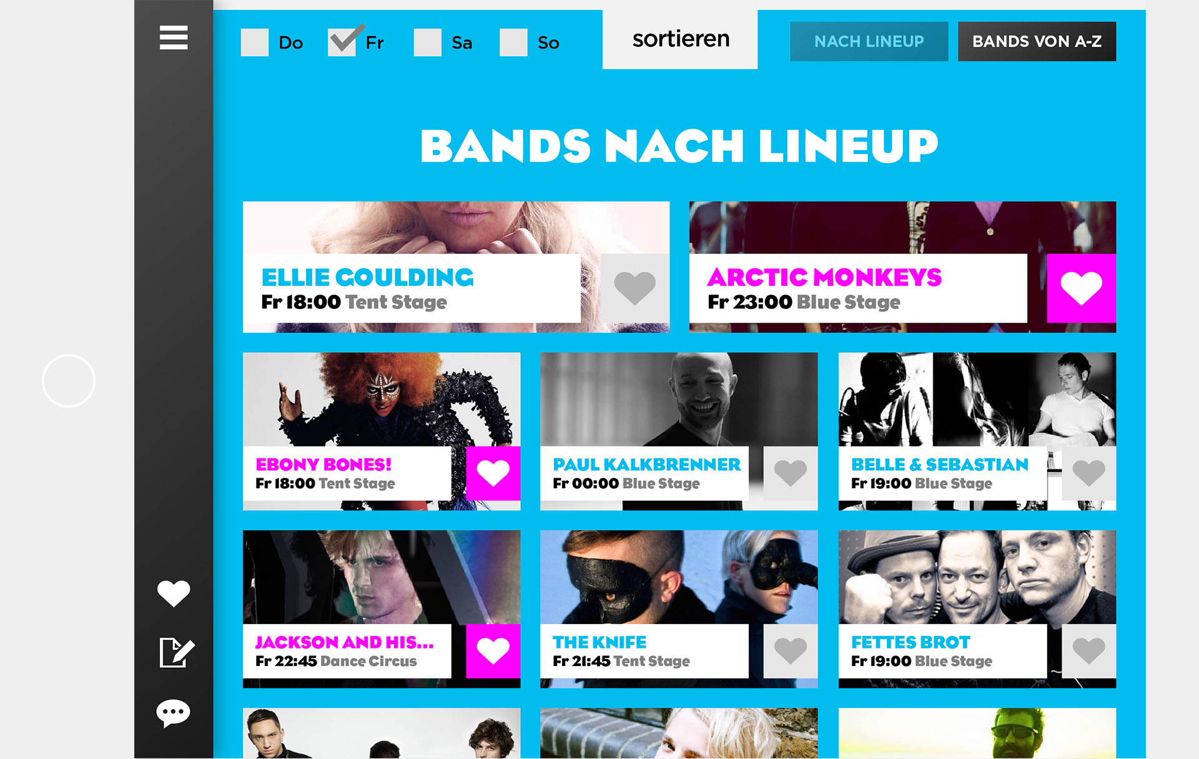Enable the Do day checkbox
This screenshot has width=1199, height=759.
pyautogui.click(x=255, y=42)
